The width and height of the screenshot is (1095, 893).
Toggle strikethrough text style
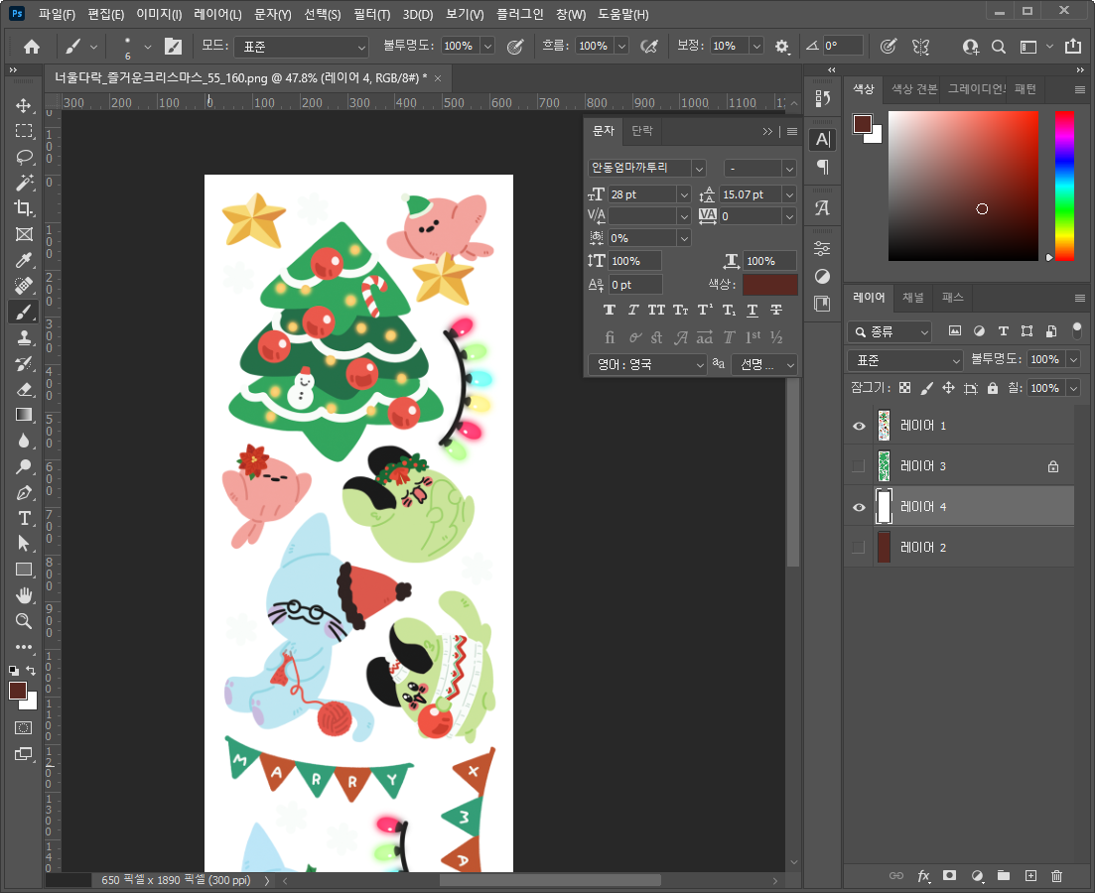point(776,310)
